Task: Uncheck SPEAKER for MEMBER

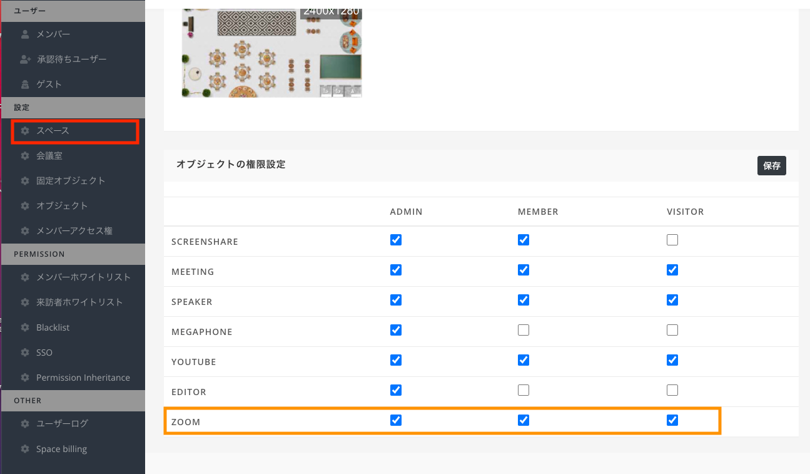Action: pyautogui.click(x=524, y=300)
